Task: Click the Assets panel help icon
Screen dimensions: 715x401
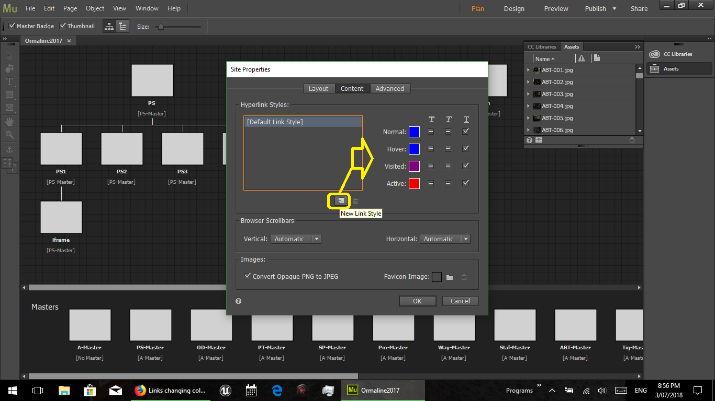Action: (529, 140)
